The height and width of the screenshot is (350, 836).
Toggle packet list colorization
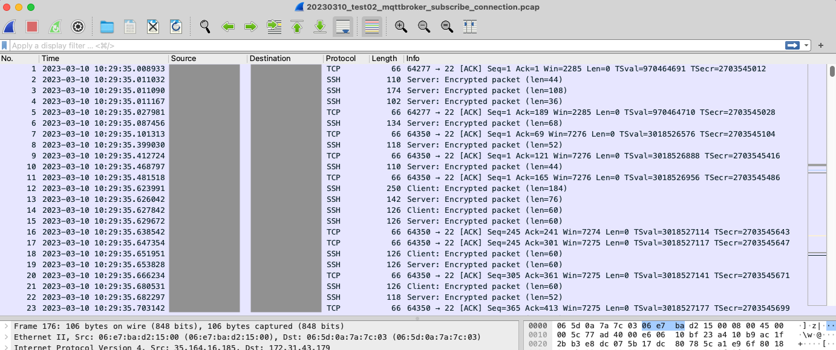pos(371,27)
